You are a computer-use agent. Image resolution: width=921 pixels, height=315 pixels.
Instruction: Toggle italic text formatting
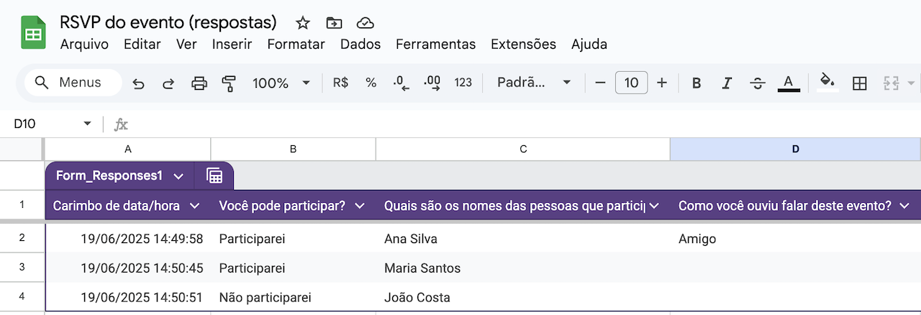coord(727,83)
